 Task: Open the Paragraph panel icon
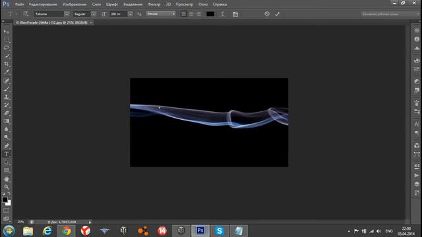(x=417, y=133)
